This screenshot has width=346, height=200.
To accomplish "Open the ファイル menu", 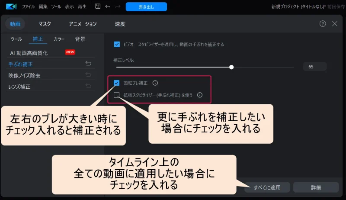I will [x=28, y=6].
